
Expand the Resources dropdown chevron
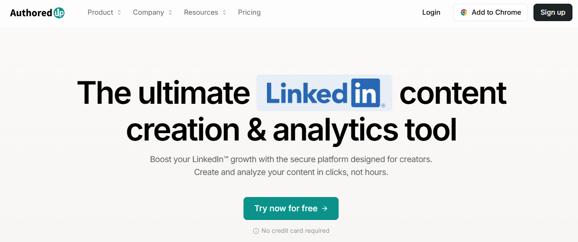click(x=225, y=13)
